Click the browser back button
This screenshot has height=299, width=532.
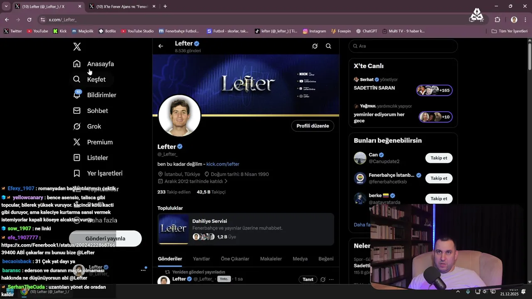pyautogui.click(x=7, y=20)
